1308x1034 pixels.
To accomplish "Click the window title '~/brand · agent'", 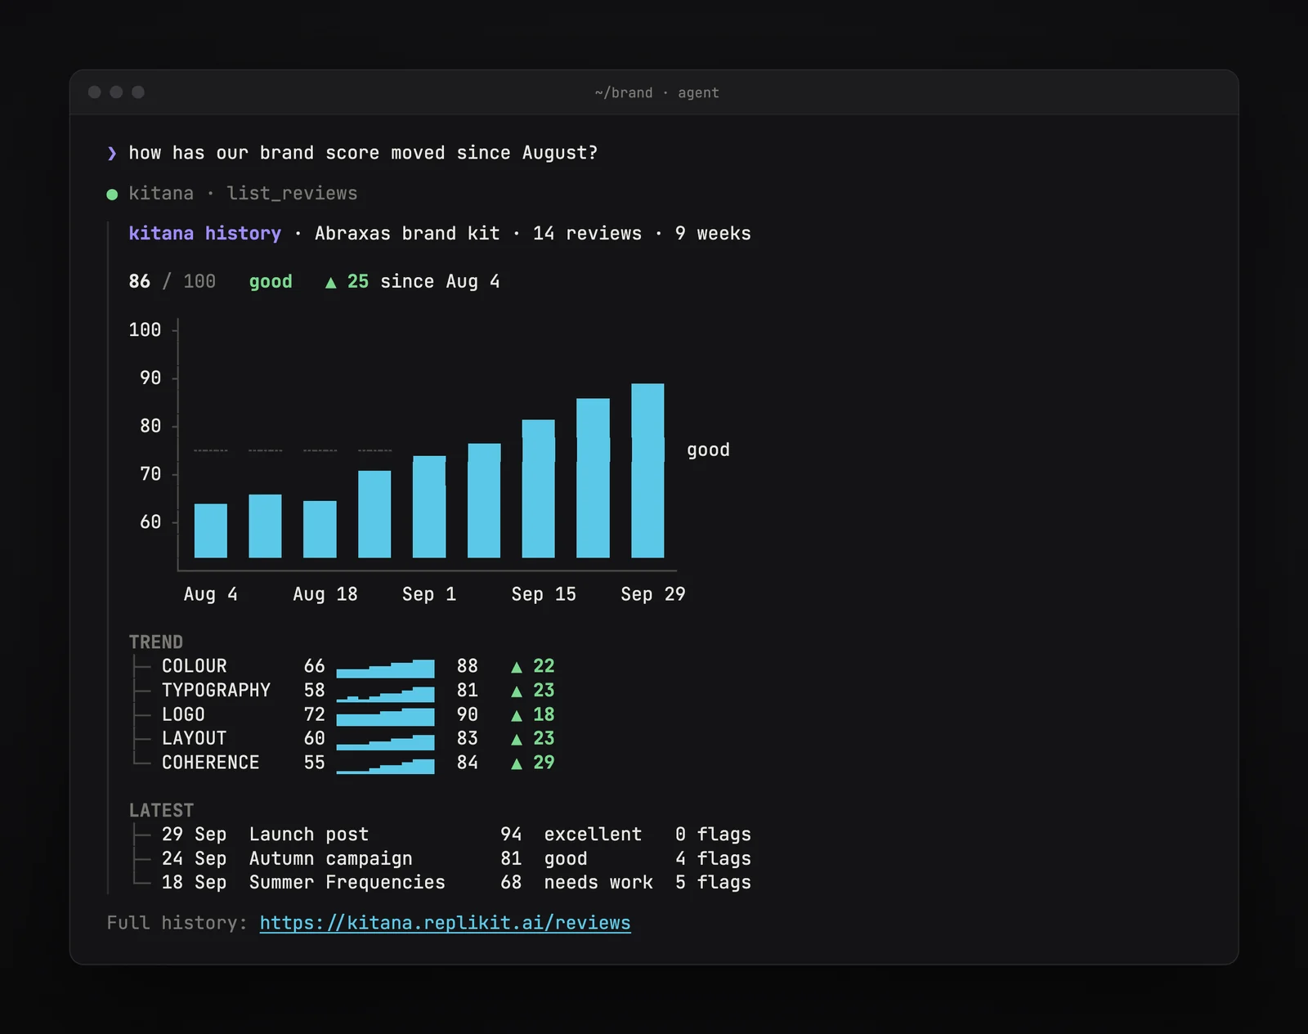I will click(656, 93).
